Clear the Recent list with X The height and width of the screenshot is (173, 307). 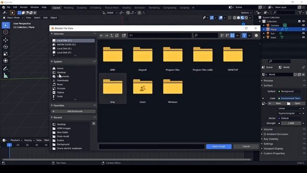click(94, 124)
